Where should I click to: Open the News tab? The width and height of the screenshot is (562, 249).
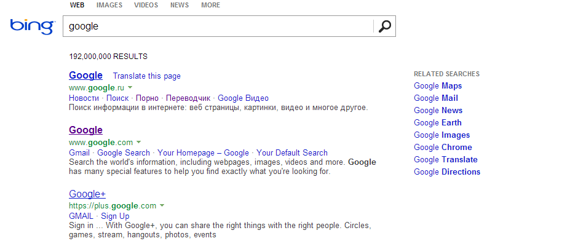point(180,6)
